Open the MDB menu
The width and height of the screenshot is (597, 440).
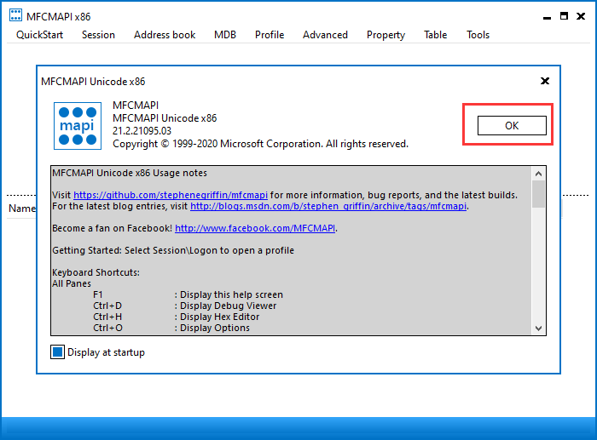point(225,35)
